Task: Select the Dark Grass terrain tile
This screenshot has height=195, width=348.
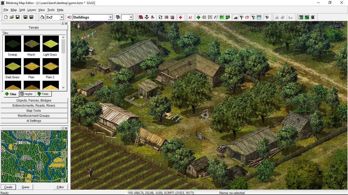Action: 12,69
